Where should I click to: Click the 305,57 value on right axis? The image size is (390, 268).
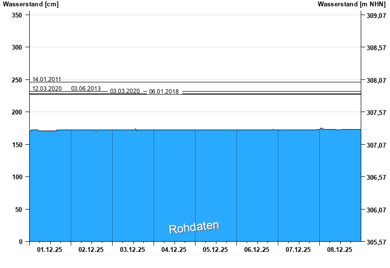[x=376, y=242]
